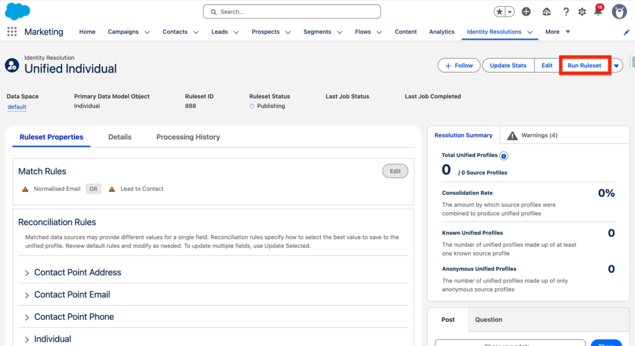Open the notifications bell
The image size is (635, 346).
tap(598, 12)
